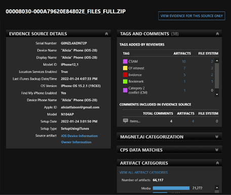Open Evidence artifacts count 5
Viewport: 231px width, 195px height.
(184, 75)
